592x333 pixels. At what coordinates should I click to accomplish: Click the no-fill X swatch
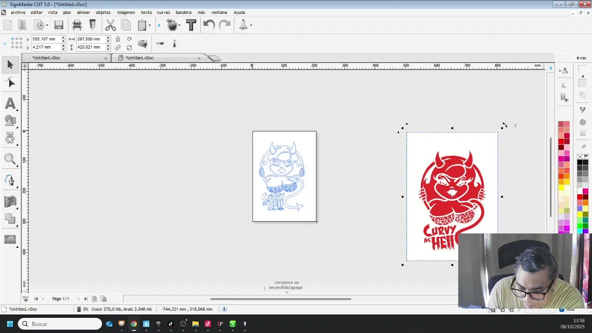[580, 157]
